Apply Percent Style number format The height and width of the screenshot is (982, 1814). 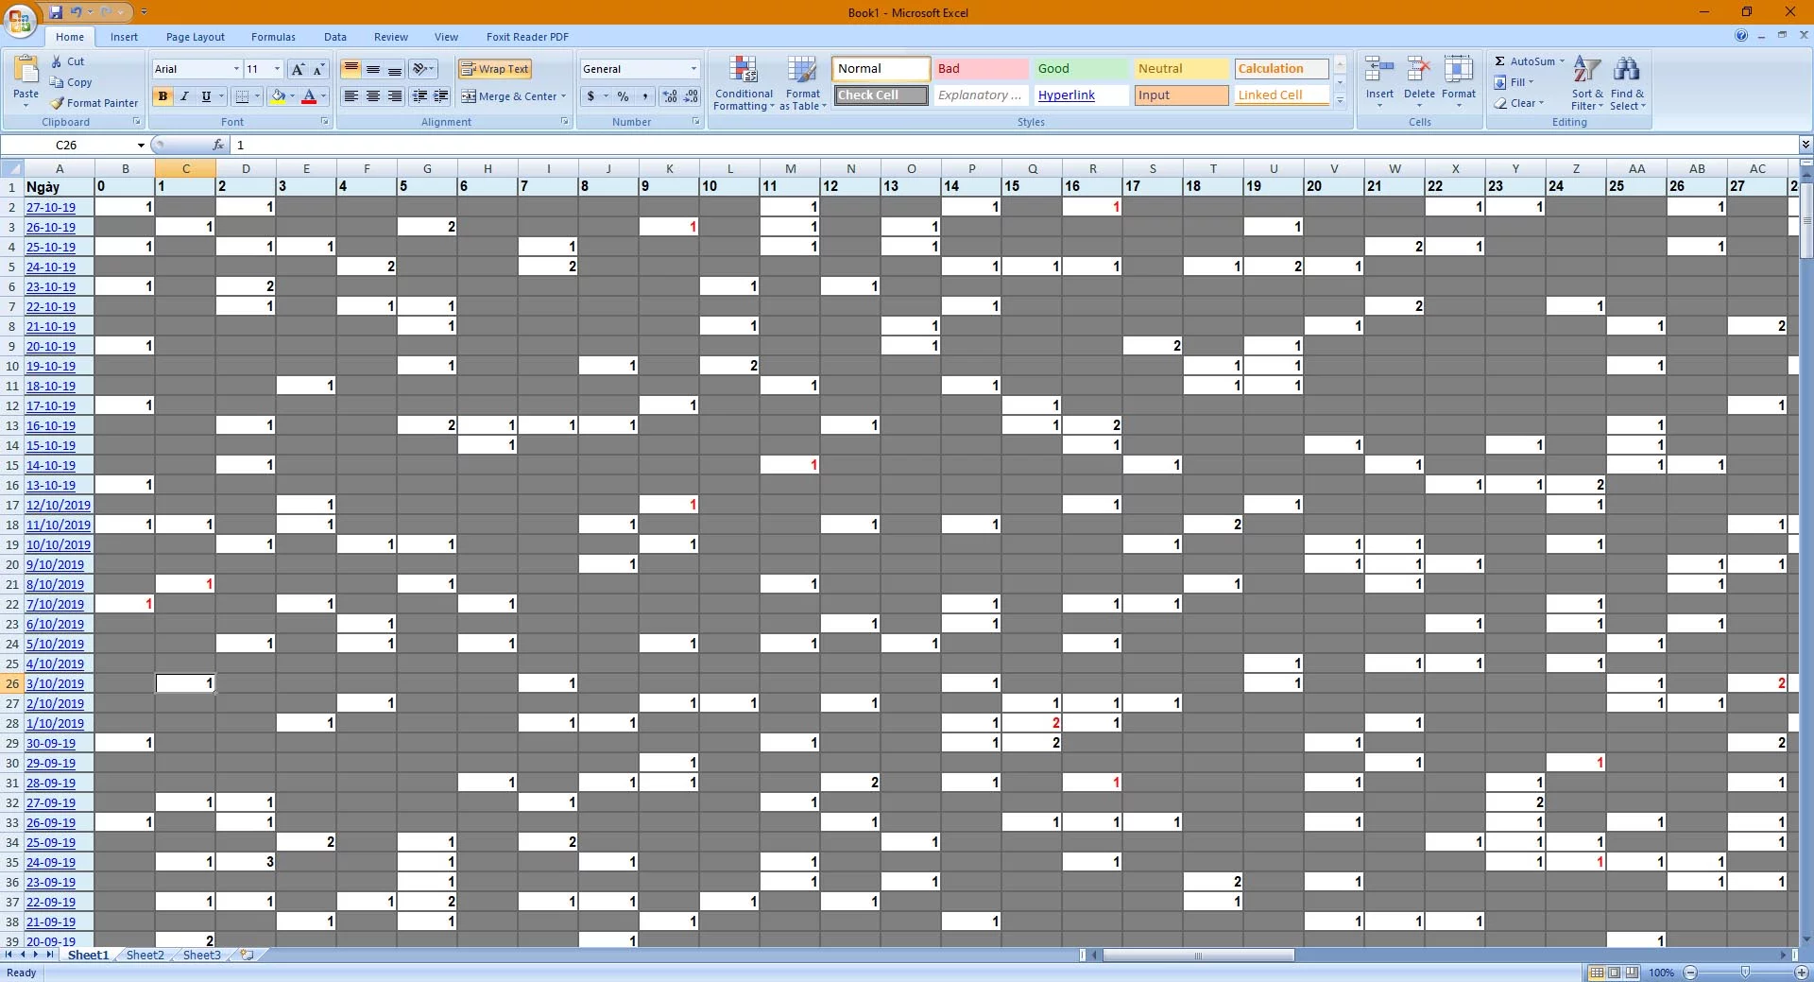623,96
